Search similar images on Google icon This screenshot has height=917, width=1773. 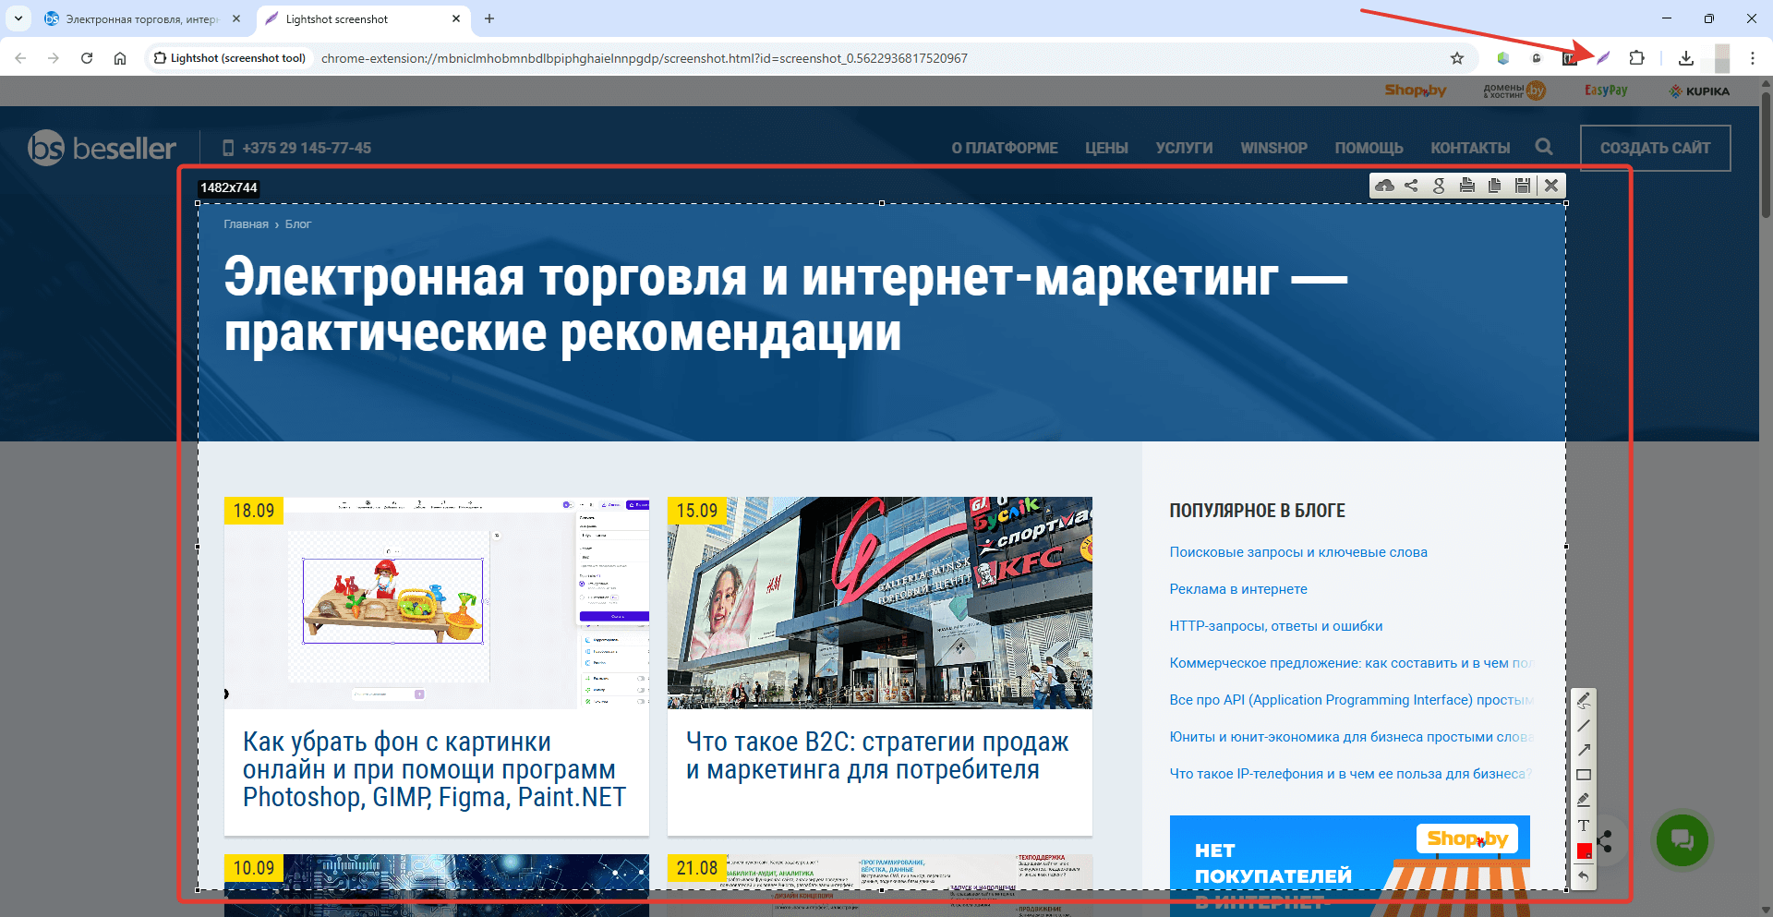(1439, 186)
